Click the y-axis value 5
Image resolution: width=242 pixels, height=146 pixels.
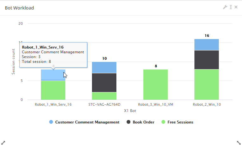(22, 81)
